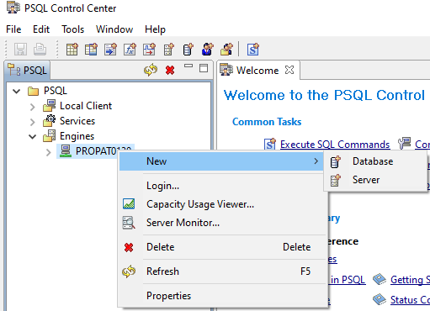This screenshot has width=430, height=311.
Task: Click the New User-Defined Function fx icon
Action: pyautogui.click(x=130, y=50)
